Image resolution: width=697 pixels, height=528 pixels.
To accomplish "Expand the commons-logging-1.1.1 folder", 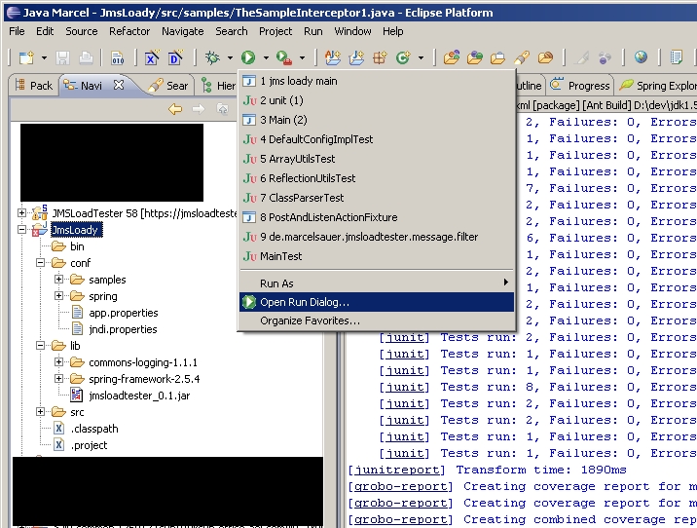I will tap(58, 362).
